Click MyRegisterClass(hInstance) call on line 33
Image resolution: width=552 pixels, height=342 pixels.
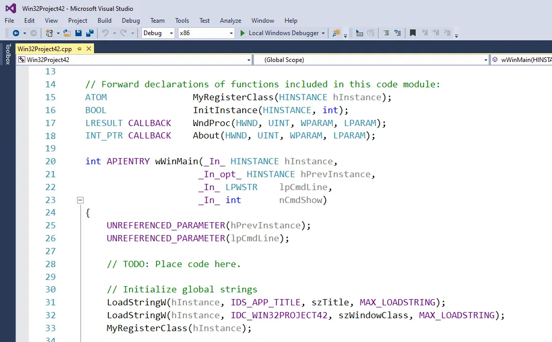click(179, 328)
